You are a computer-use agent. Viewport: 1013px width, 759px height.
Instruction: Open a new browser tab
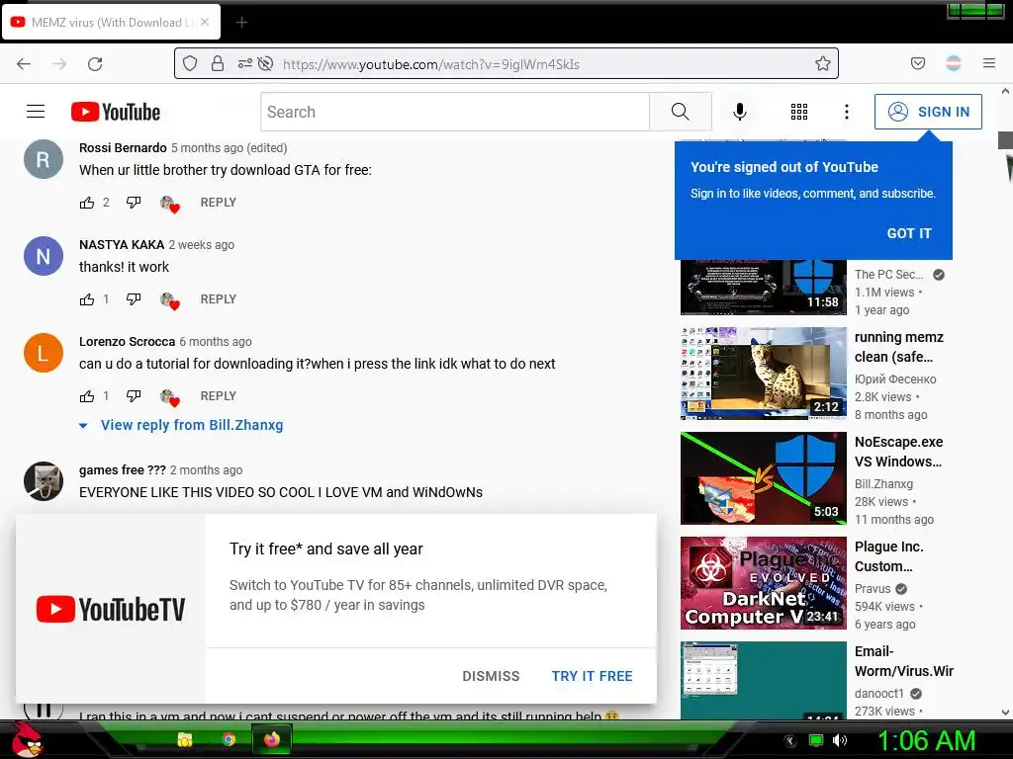[x=241, y=23]
